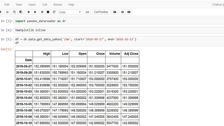
Task: Move cell down with arrow icon
Action: tap(35, 12)
